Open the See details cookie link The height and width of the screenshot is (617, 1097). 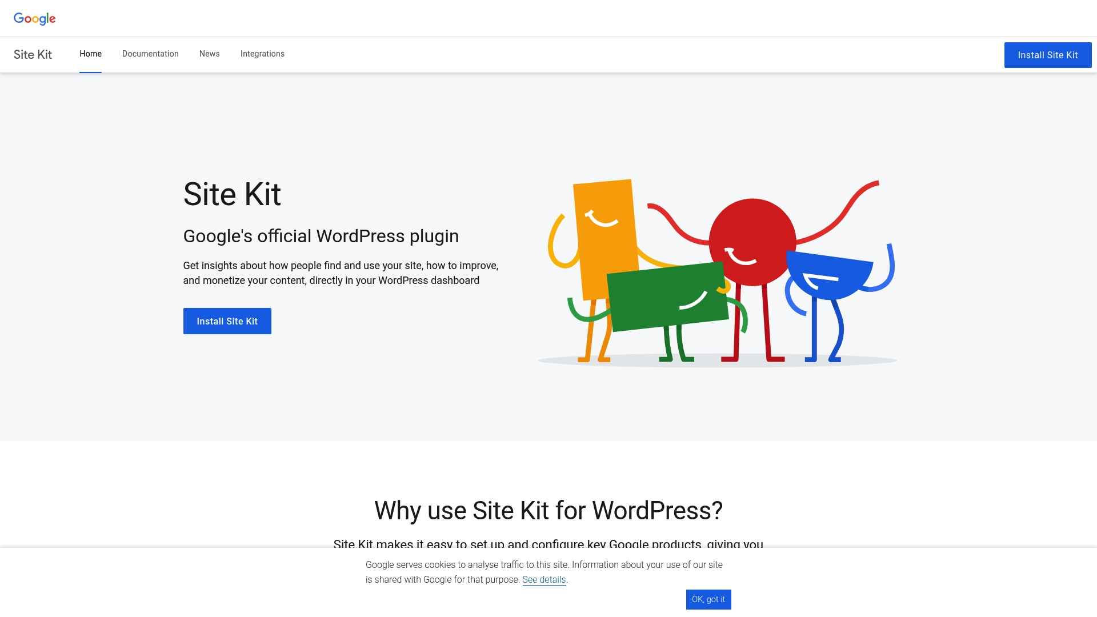[544, 579]
